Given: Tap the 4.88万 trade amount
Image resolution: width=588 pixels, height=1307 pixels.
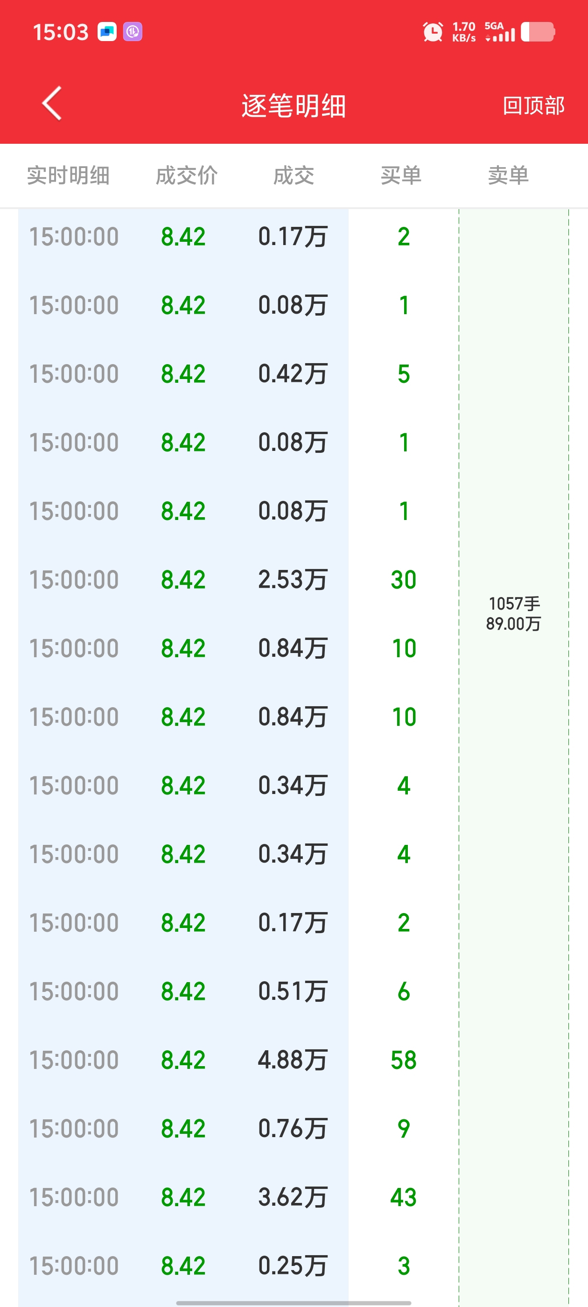Looking at the screenshot, I should coord(292,1060).
